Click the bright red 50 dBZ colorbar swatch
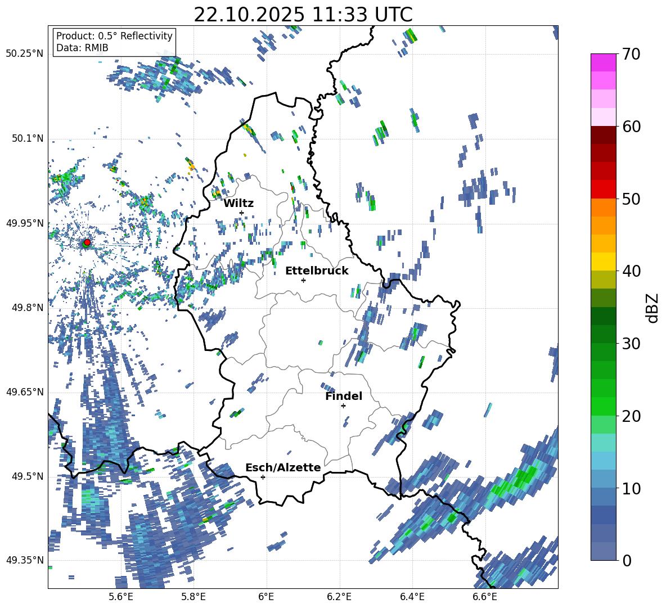 tap(603, 190)
